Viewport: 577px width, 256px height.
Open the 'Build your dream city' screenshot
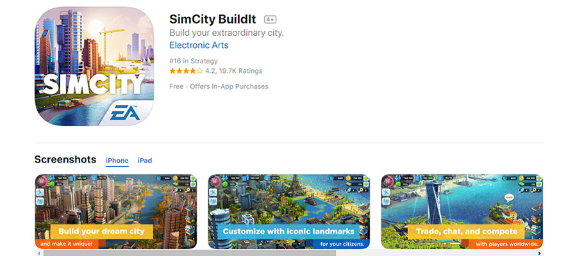pos(115,212)
